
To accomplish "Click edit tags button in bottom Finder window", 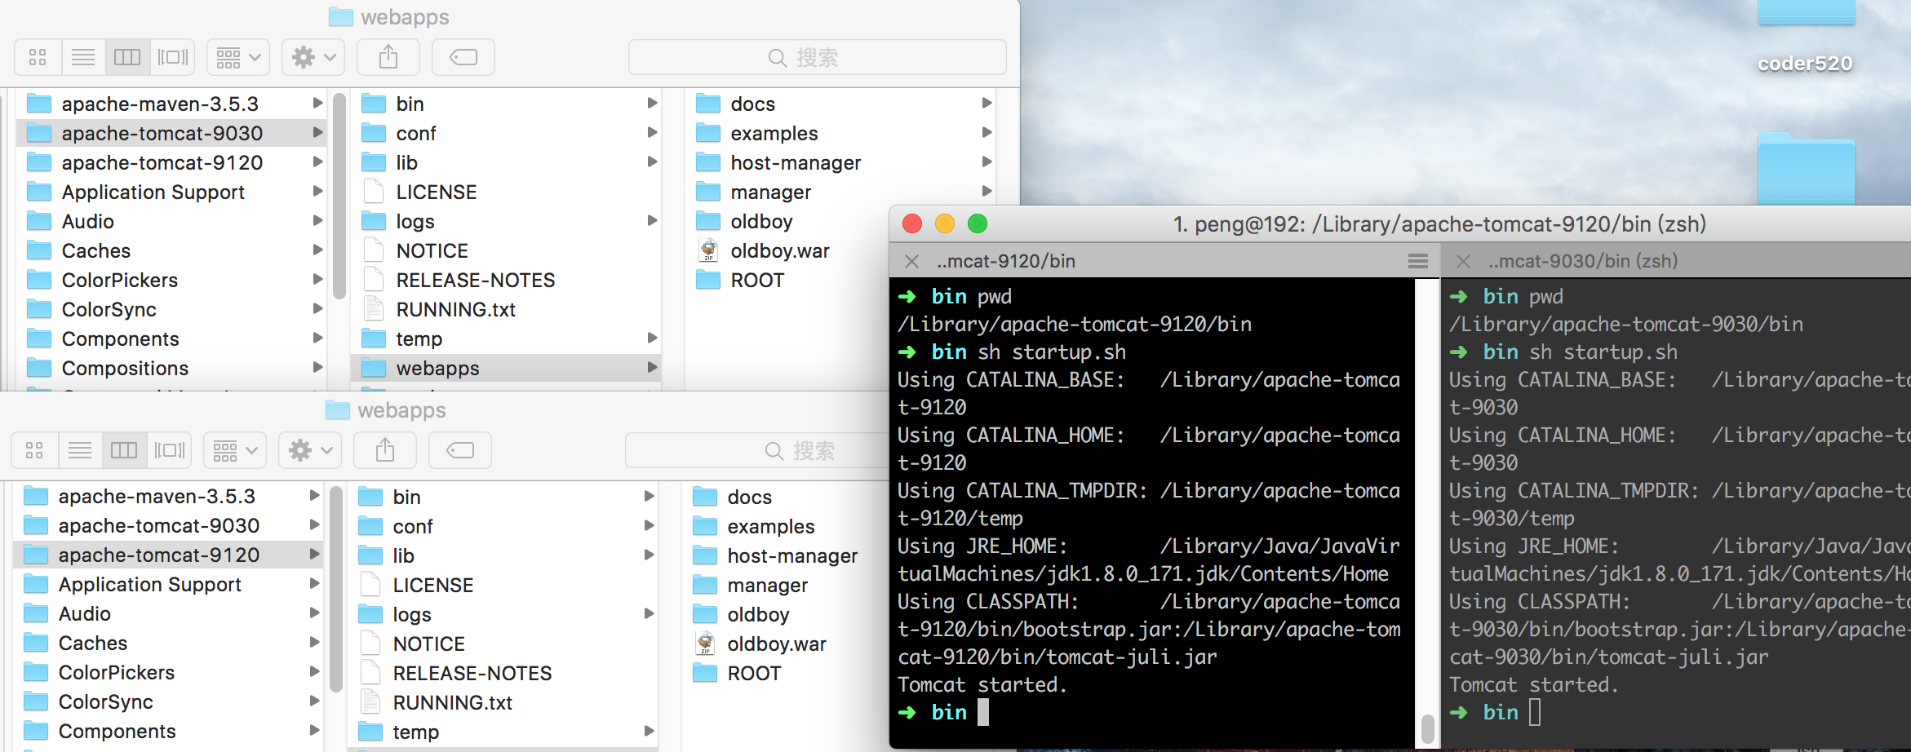I will click(x=460, y=450).
